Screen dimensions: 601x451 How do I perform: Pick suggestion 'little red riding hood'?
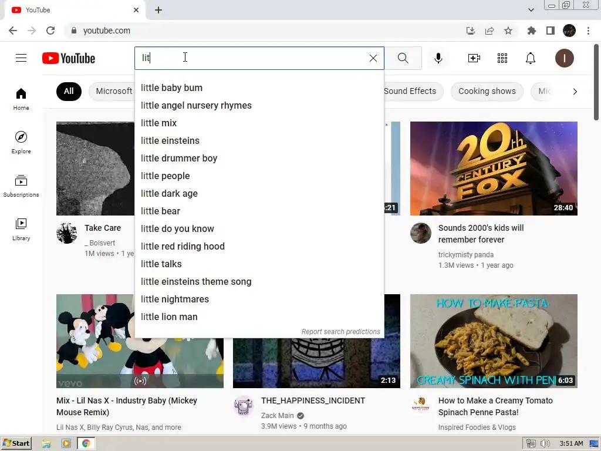[259, 247]
